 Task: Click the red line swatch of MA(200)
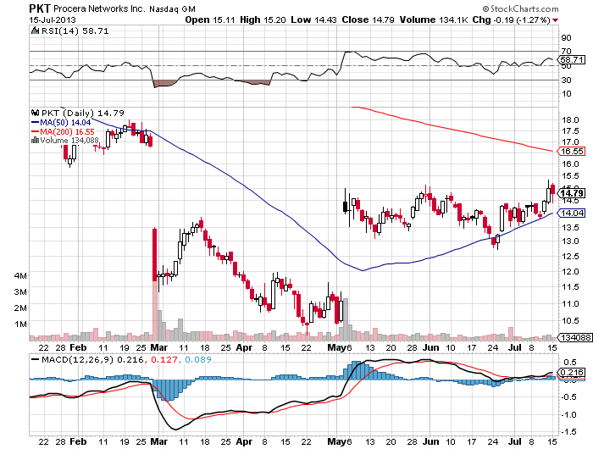click(x=36, y=131)
